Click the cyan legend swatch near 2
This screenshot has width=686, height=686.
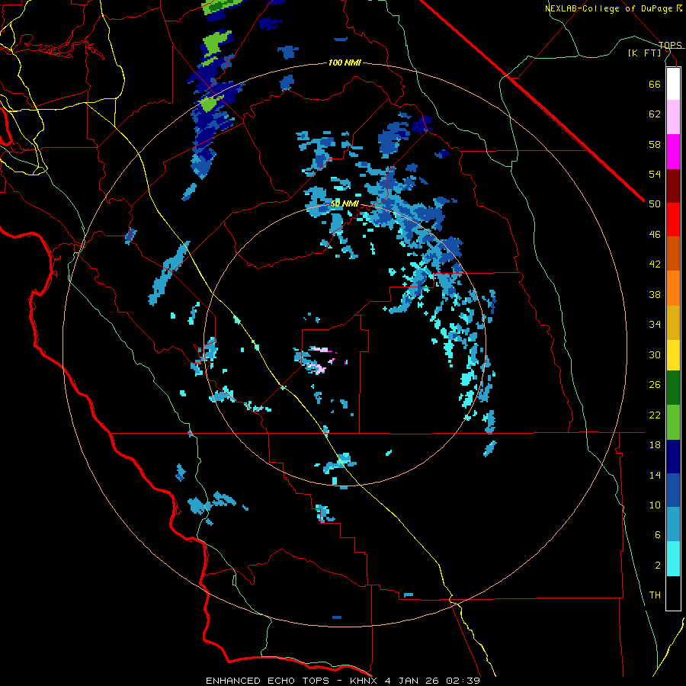coord(673,559)
